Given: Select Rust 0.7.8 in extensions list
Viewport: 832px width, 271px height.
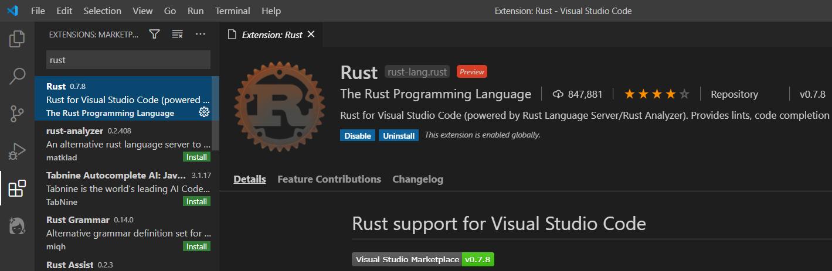Looking at the screenshot, I should click(x=127, y=98).
